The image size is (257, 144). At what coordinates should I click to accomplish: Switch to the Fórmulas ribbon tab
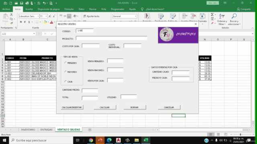[x=69, y=9]
